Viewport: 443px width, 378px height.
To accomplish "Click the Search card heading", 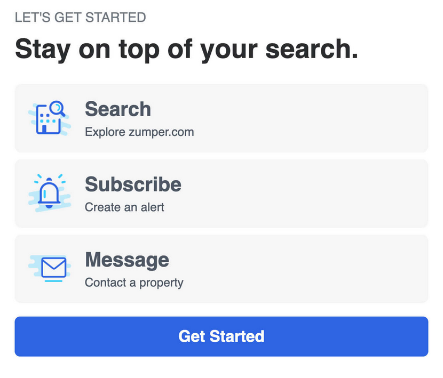I will tap(117, 109).
